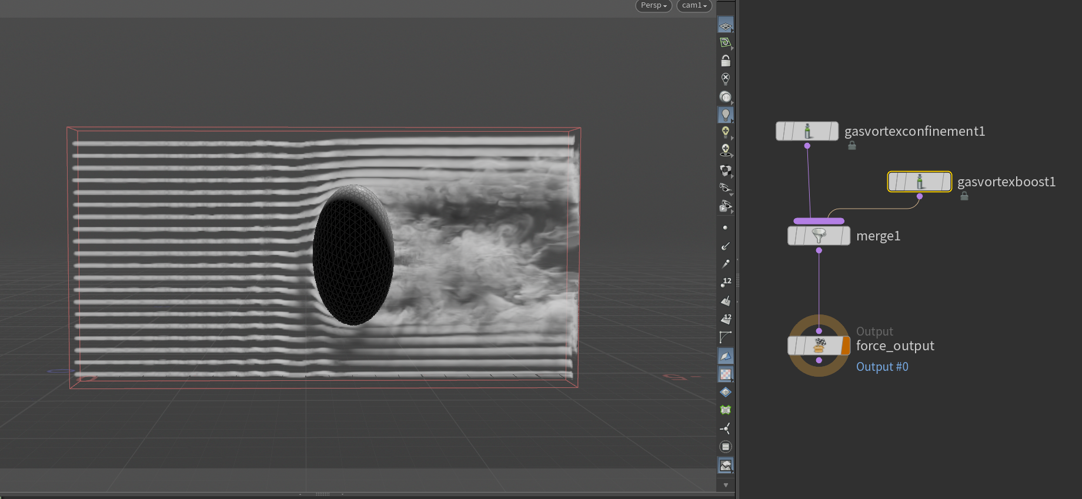This screenshot has height=499, width=1082.
Task: Open the cam1 camera dropdown
Action: click(694, 5)
